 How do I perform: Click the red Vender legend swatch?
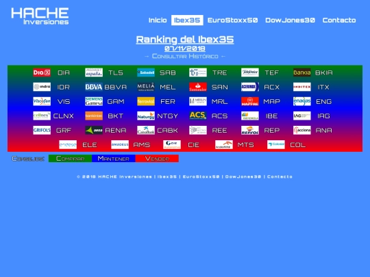[157, 159]
